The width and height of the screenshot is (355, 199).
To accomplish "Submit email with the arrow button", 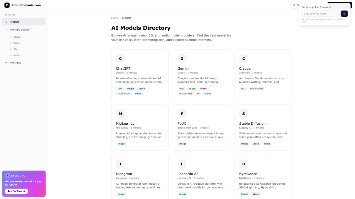I will click(x=344, y=14).
